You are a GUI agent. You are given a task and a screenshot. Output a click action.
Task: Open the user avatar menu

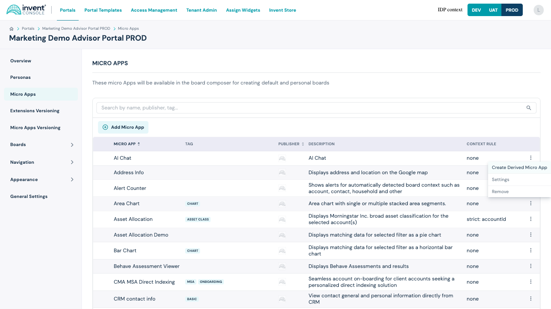click(538, 10)
